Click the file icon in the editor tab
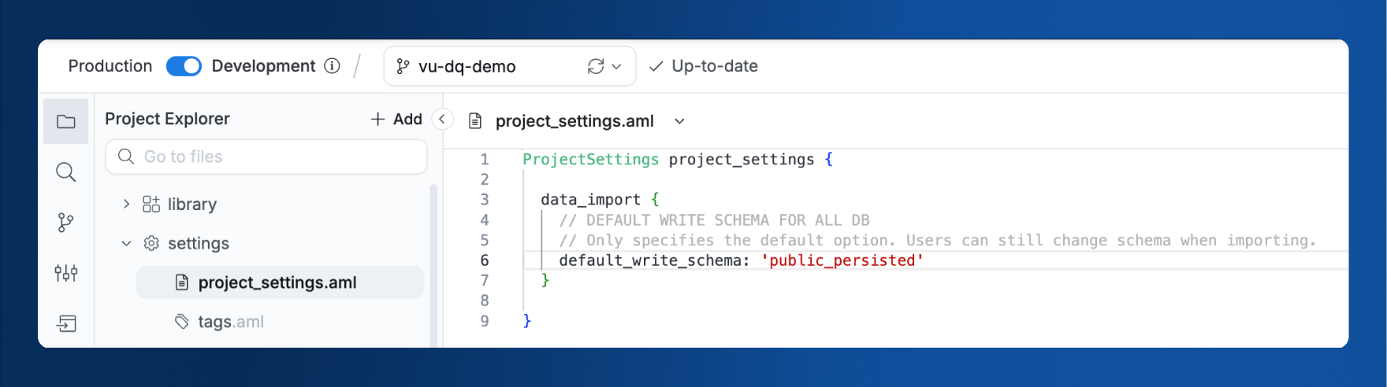This screenshot has height=387, width=1387. click(475, 121)
